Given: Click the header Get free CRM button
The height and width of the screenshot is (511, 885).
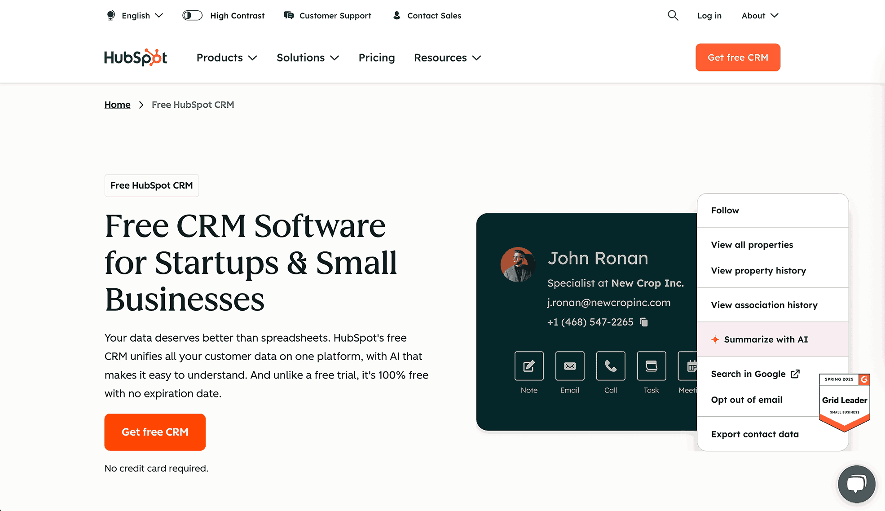Looking at the screenshot, I should [x=738, y=57].
